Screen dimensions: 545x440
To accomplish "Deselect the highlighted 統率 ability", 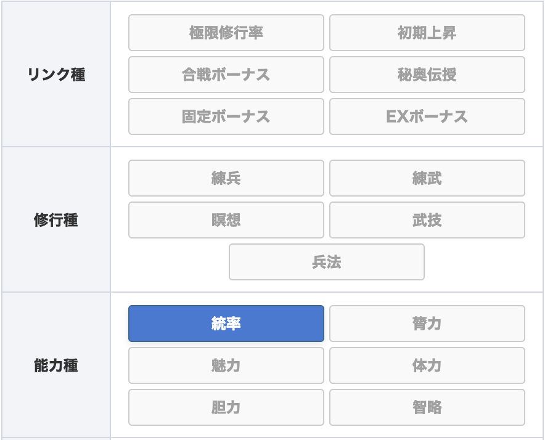I will coord(226,324).
